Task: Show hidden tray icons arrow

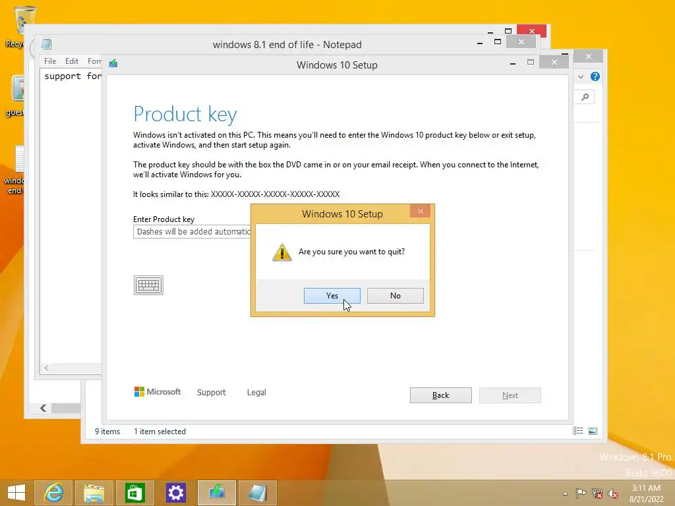Action: click(x=565, y=493)
